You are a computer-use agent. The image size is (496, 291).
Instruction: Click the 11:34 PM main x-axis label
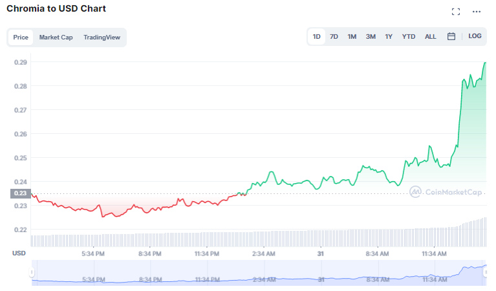point(207,253)
